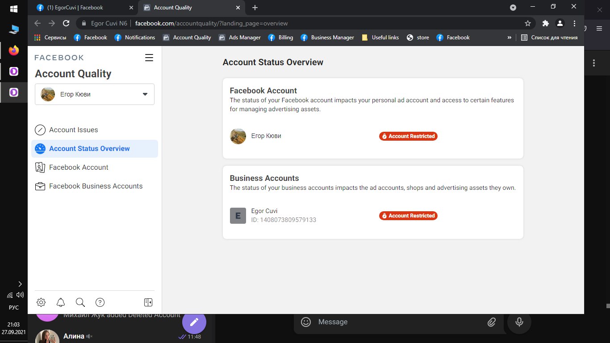Open Account Quality settings gear
The width and height of the screenshot is (610, 343).
[41, 302]
